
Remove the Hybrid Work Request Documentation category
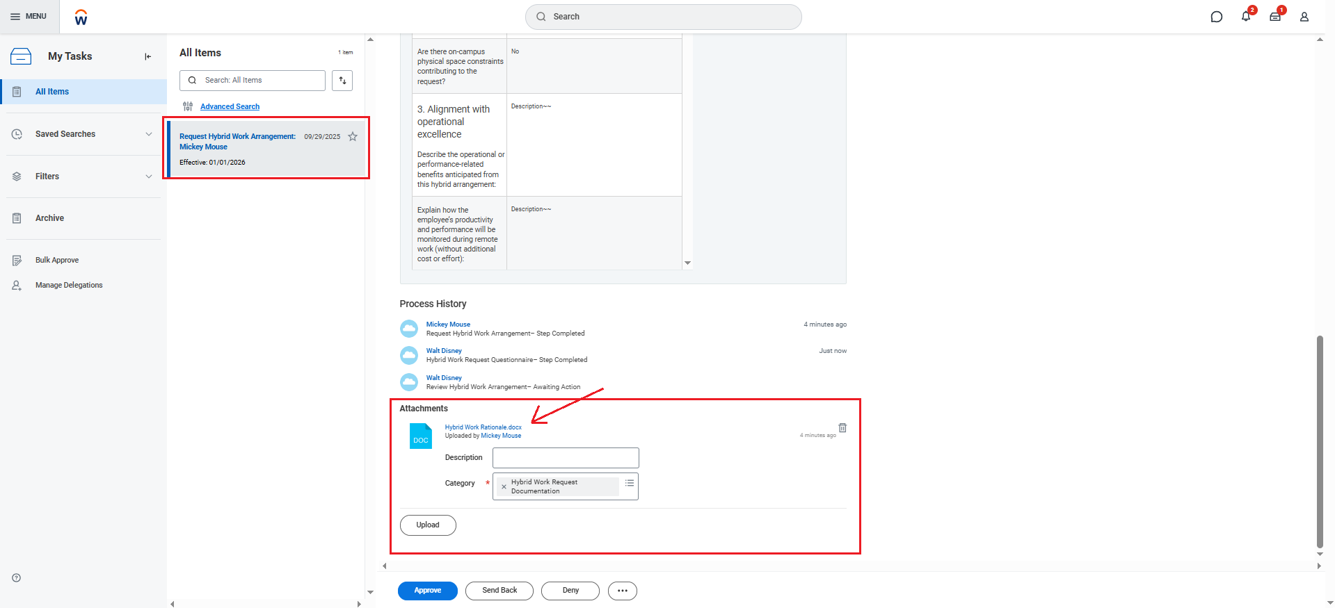point(504,487)
